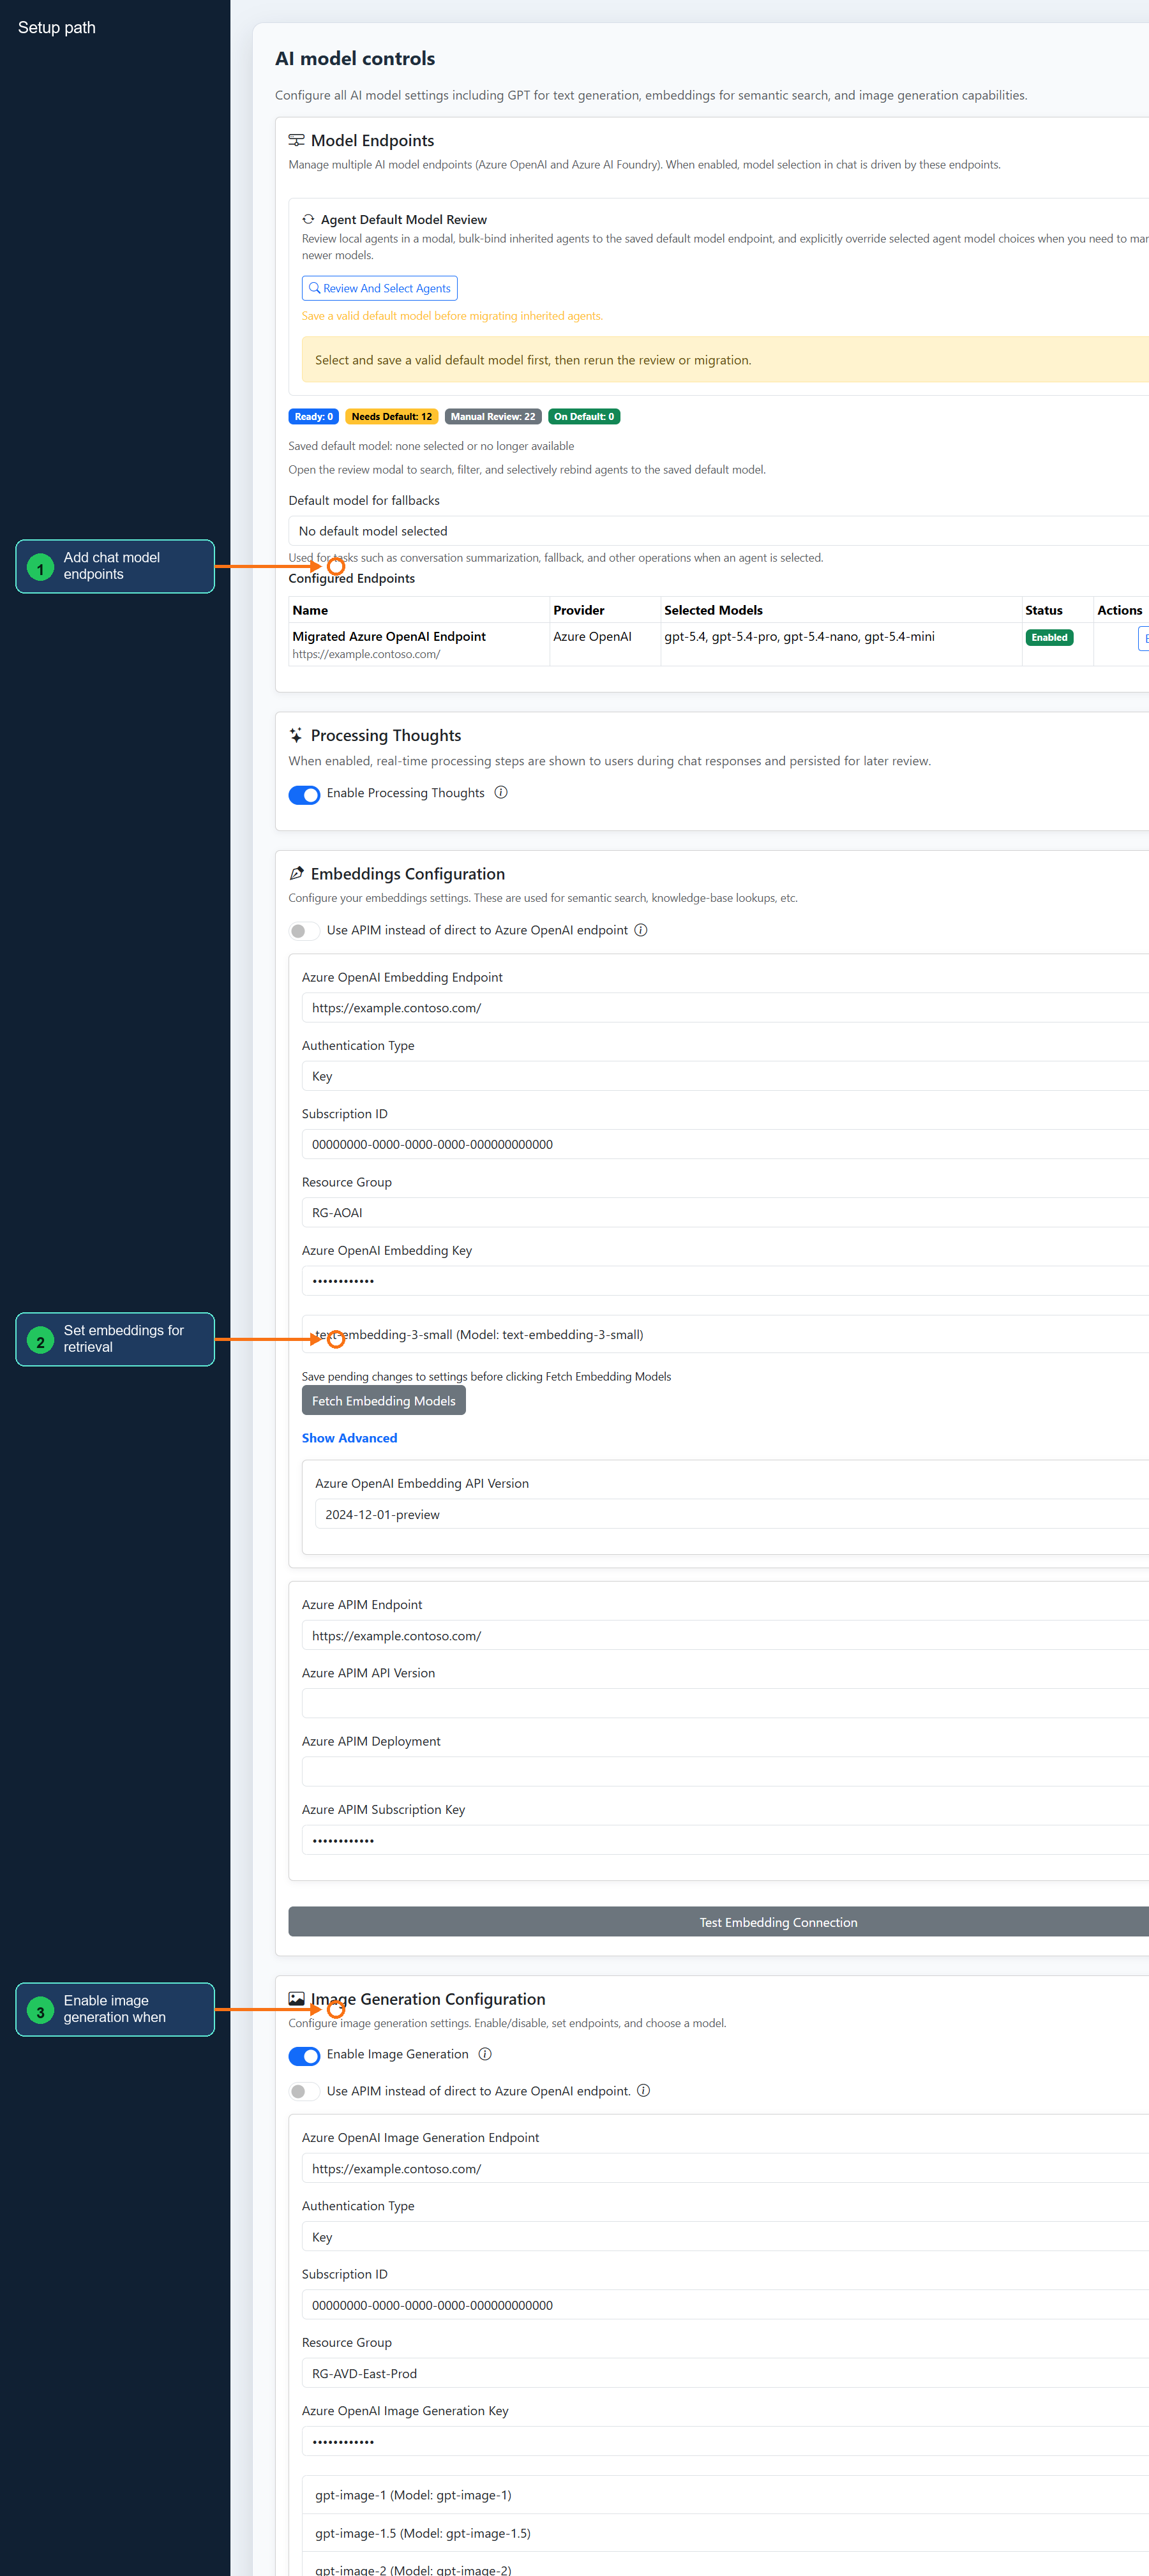Click the Processing Thoughts sparkle icon
Image resolution: width=1149 pixels, height=2576 pixels.
coord(296,735)
